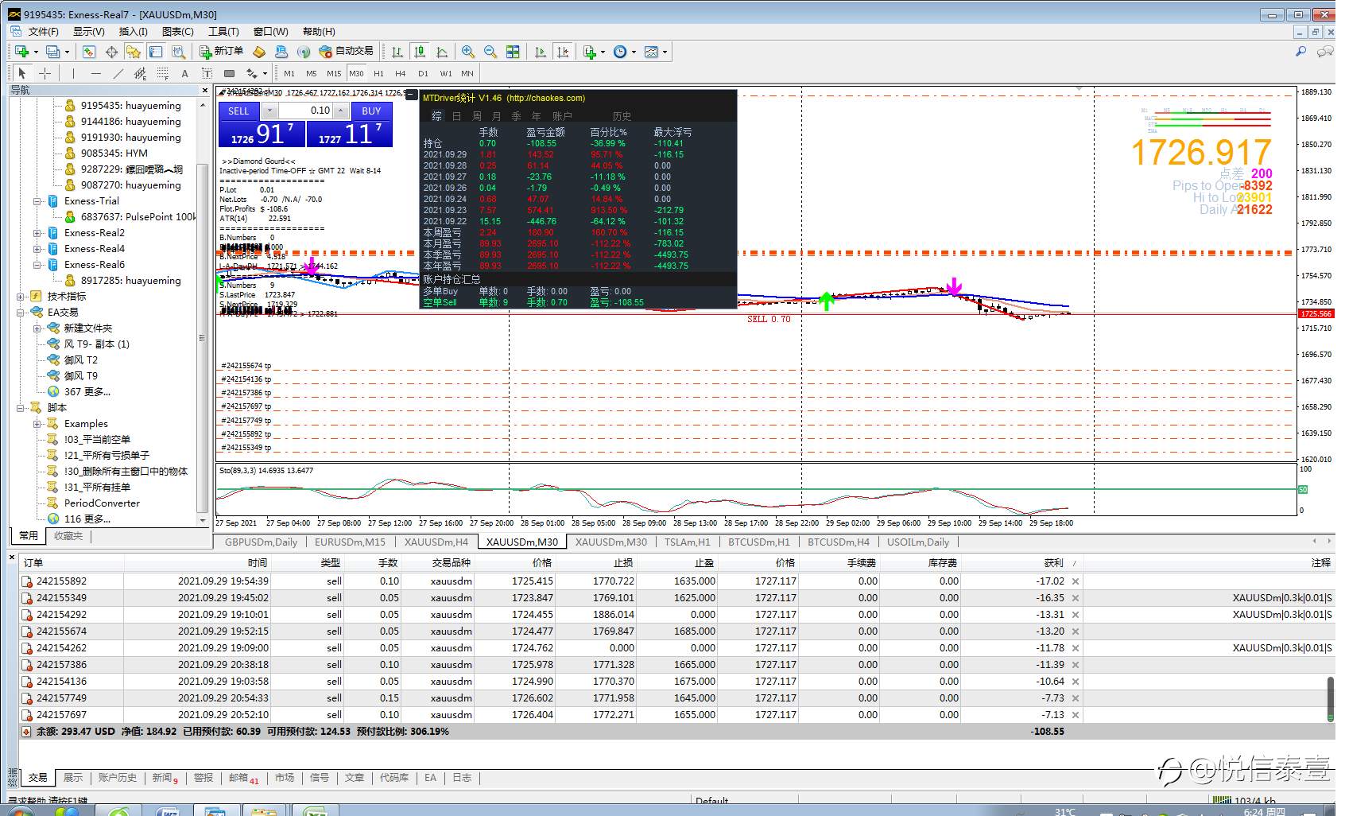
Task: Close order 242155892 with its X
Action: 1076,581
